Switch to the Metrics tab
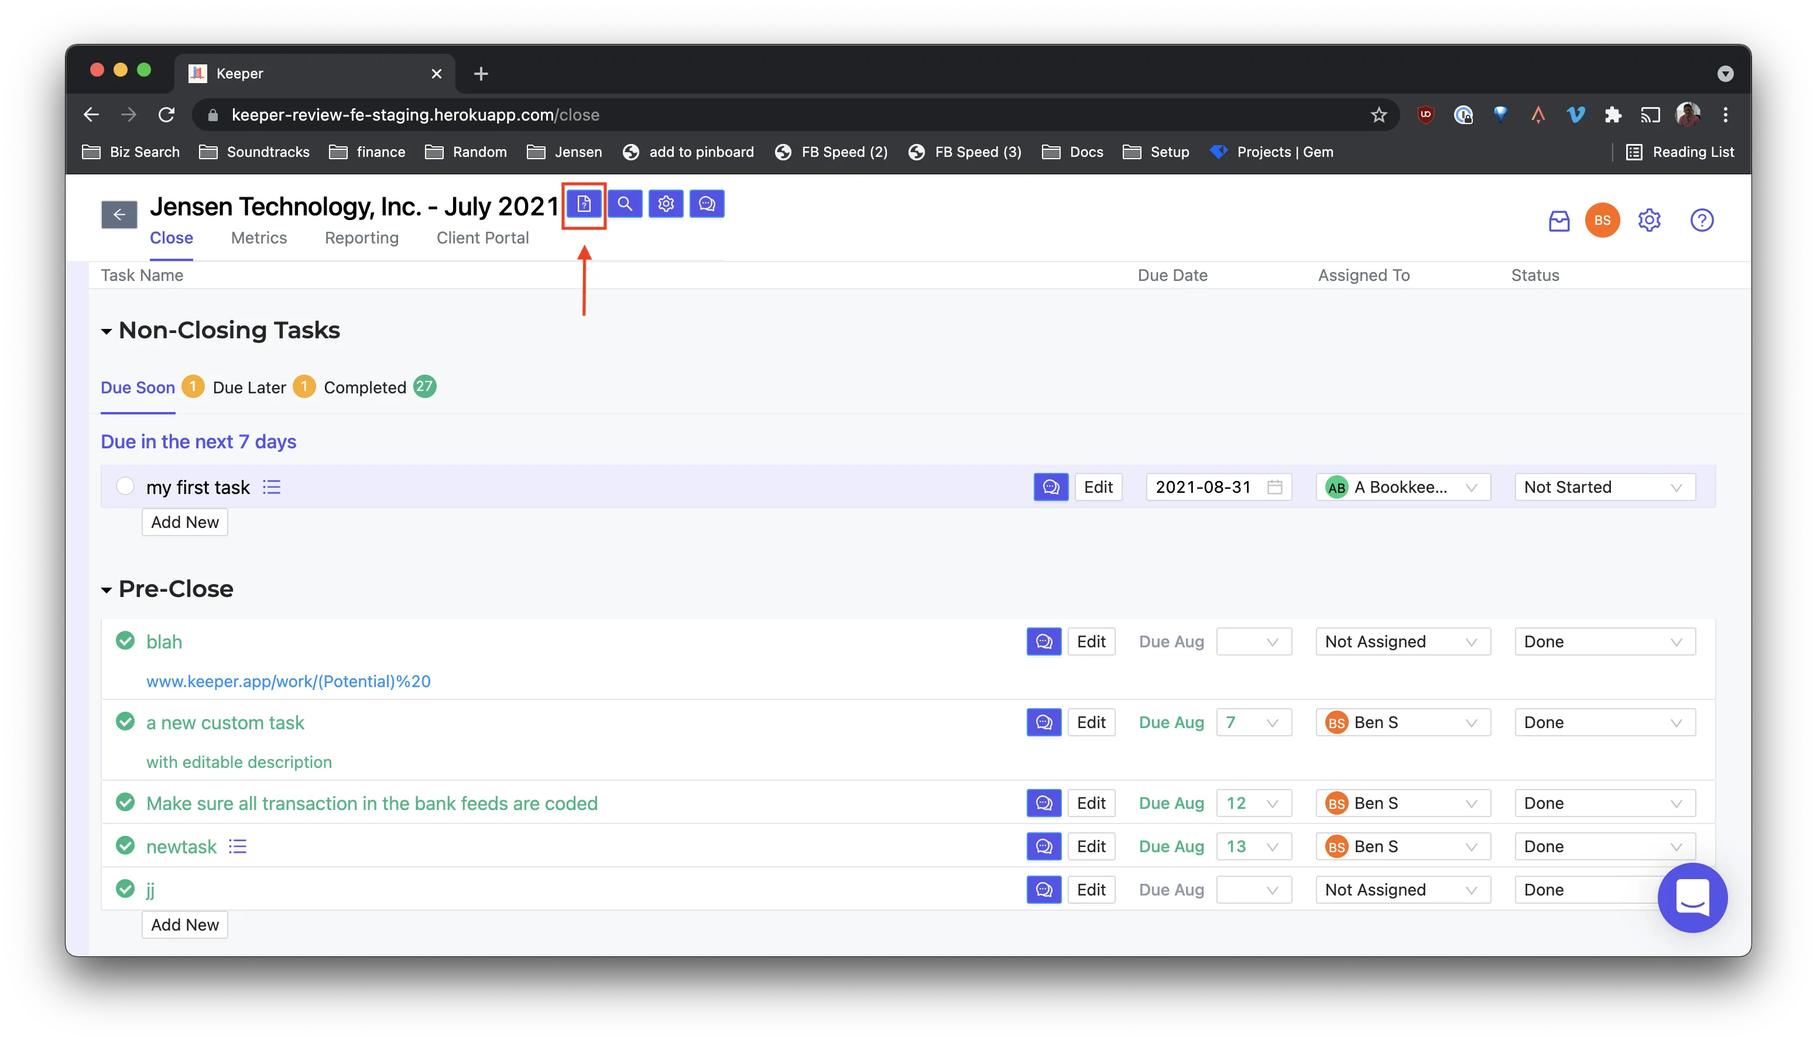This screenshot has width=1817, height=1043. coord(259,238)
